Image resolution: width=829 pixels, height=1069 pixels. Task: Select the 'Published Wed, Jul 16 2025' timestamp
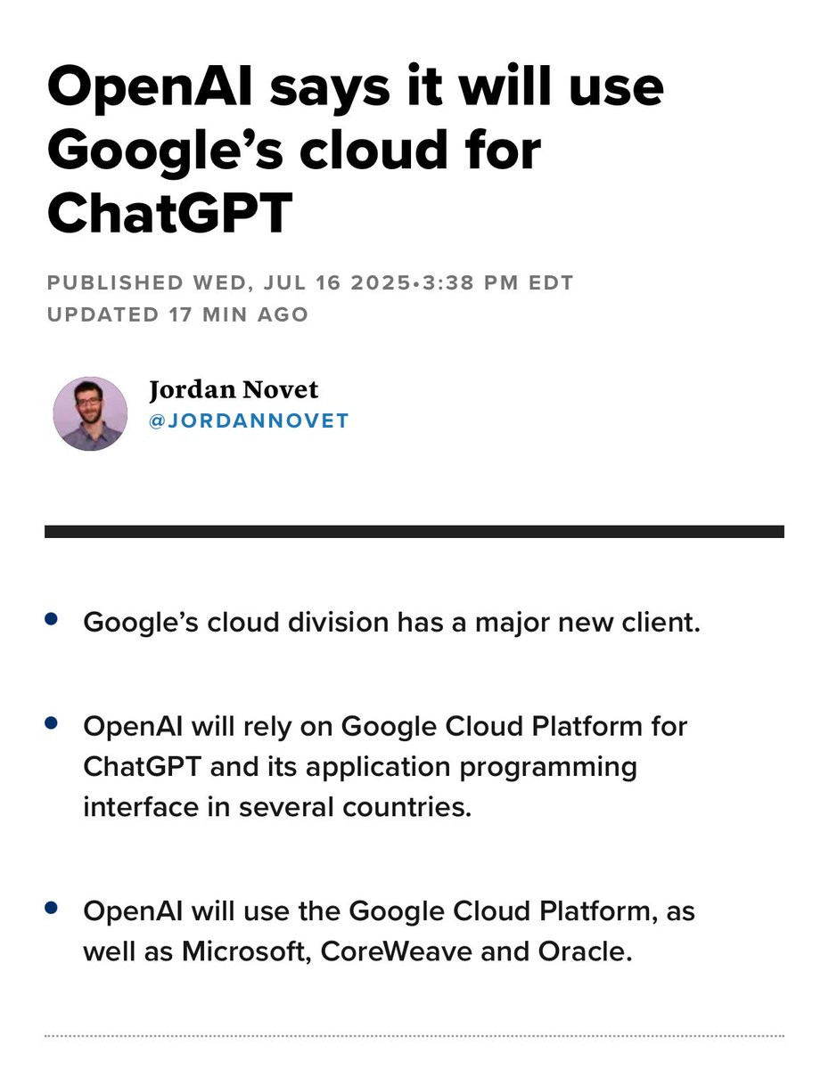[309, 283]
